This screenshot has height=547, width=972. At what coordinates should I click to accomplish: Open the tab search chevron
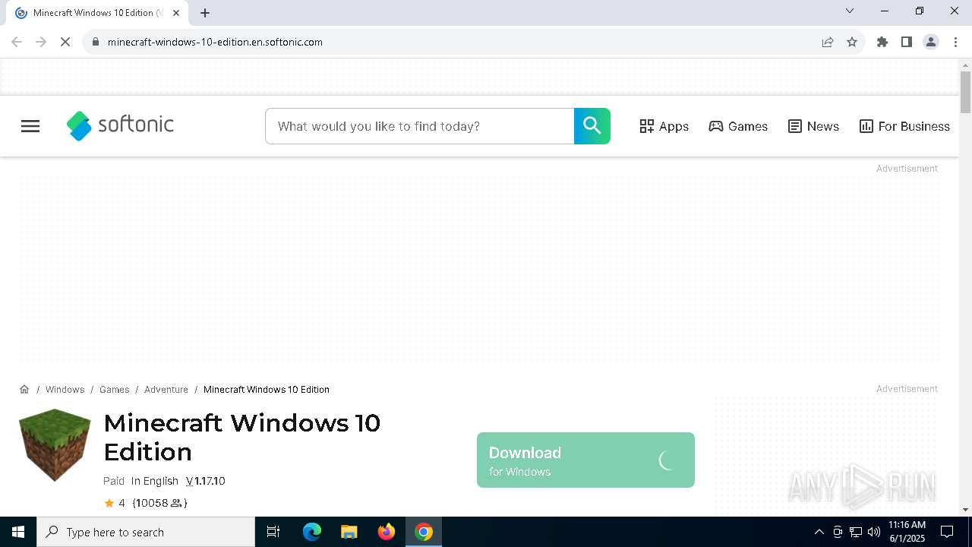pos(850,11)
